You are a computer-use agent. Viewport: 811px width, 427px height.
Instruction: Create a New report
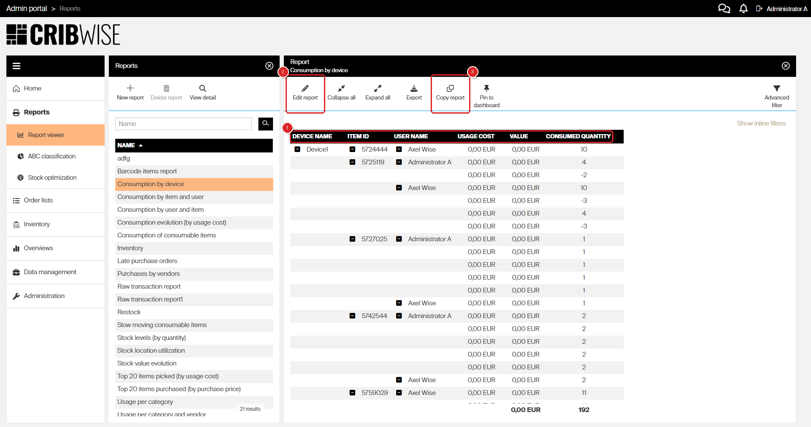[x=130, y=92]
